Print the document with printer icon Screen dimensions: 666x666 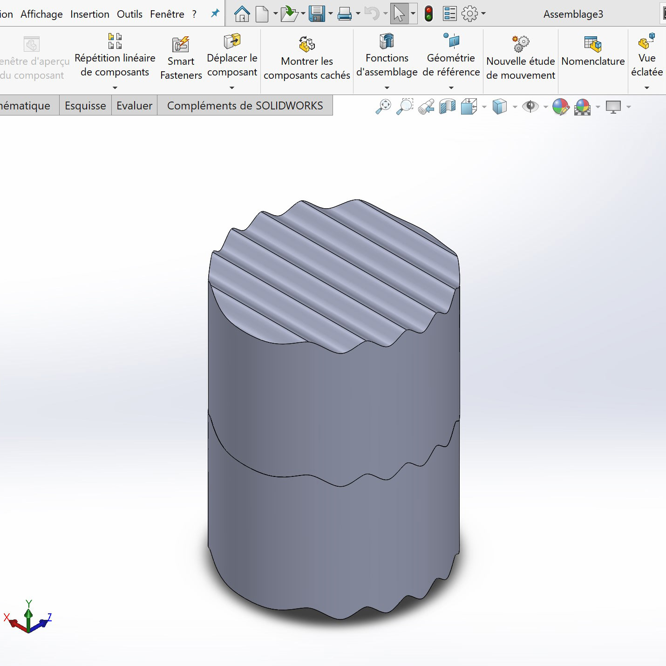click(344, 14)
